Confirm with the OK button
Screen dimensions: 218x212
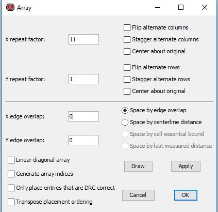click(x=186, y=195)
